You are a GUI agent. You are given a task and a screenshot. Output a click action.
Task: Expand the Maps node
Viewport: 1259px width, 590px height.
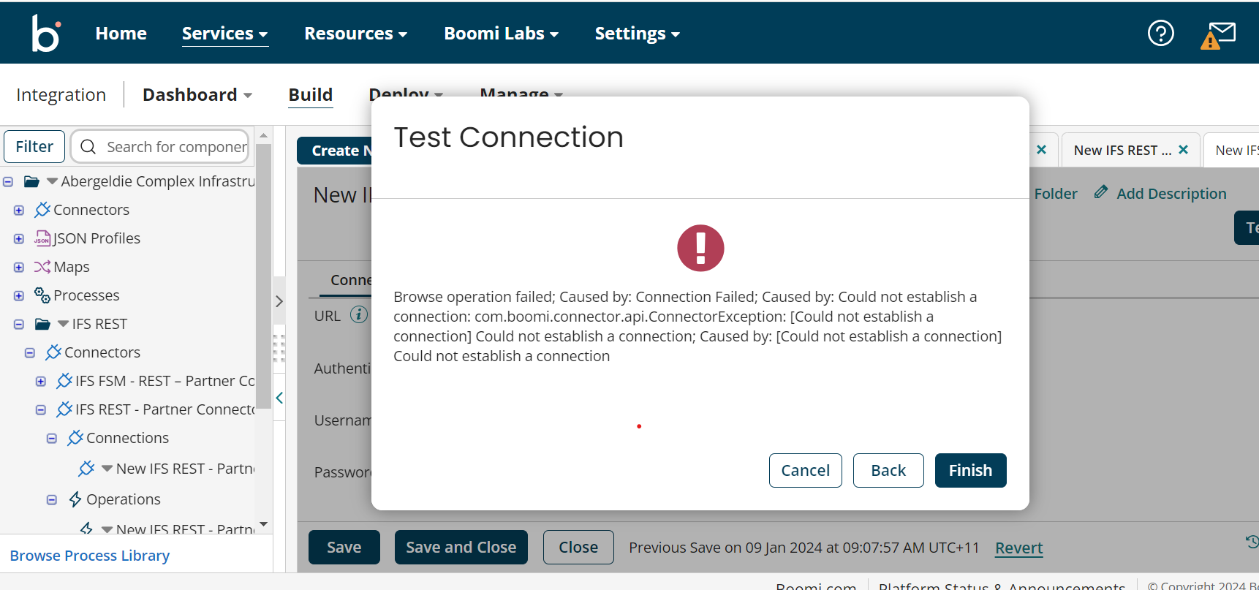click(x=19, y=267)
